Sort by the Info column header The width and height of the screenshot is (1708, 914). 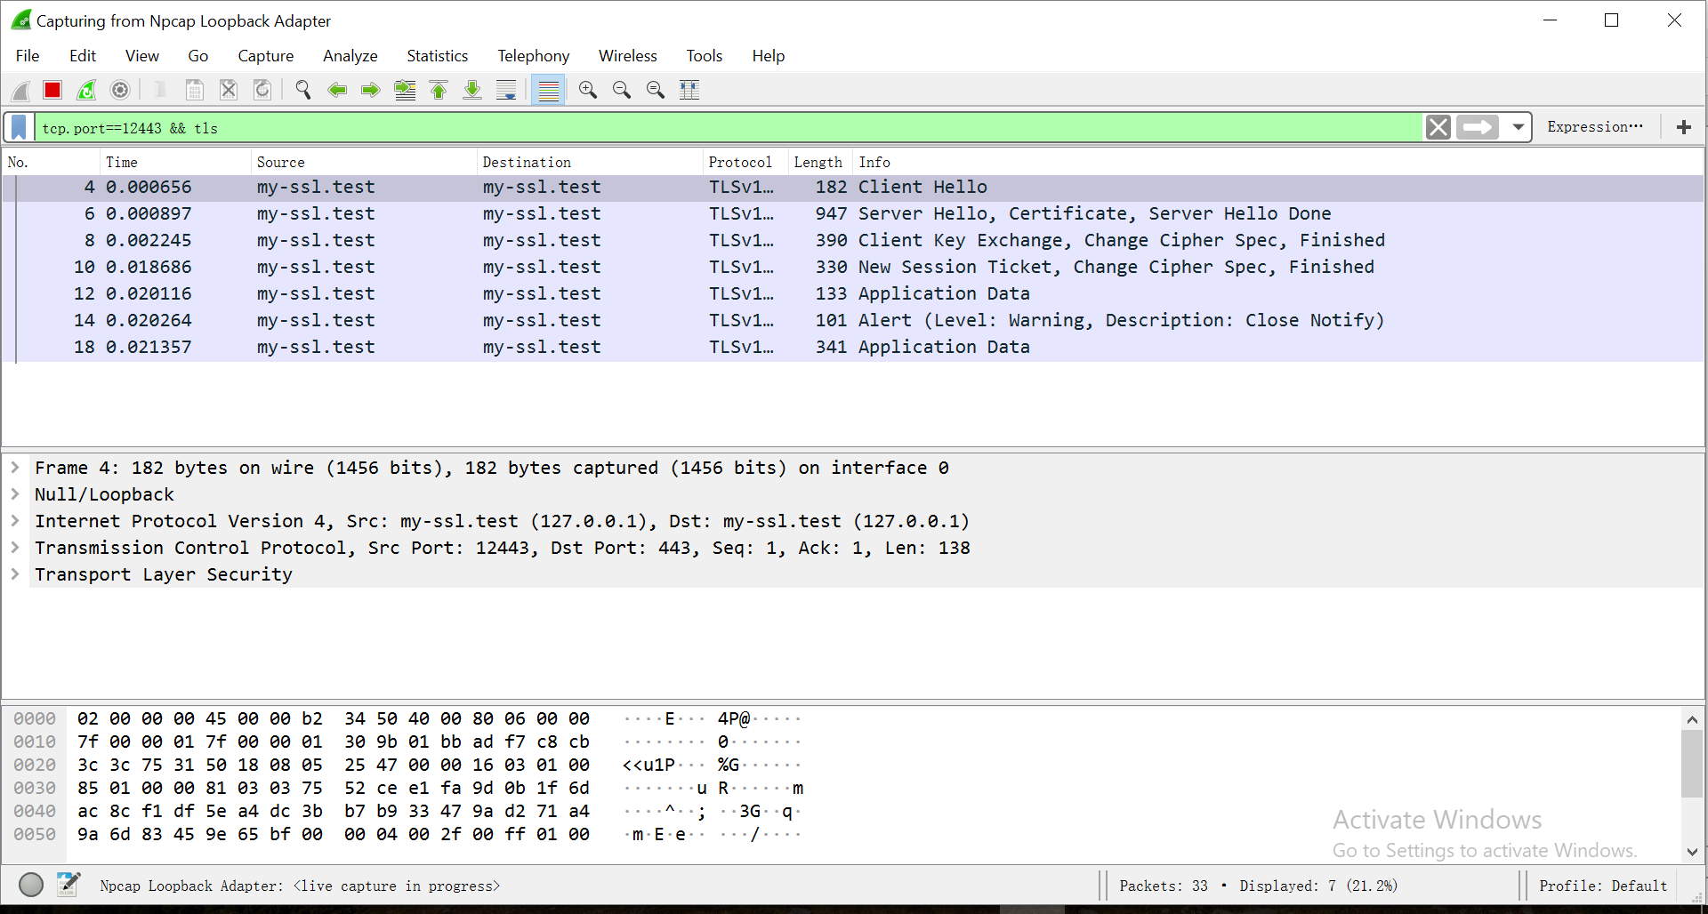[x=1277, y=162]
